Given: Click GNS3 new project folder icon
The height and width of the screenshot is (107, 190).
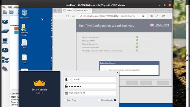Looking at the screenshot, I should click(5, 12).
